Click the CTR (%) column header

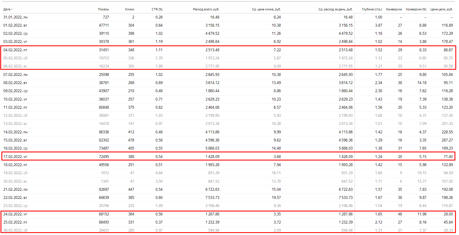point(157,10)
